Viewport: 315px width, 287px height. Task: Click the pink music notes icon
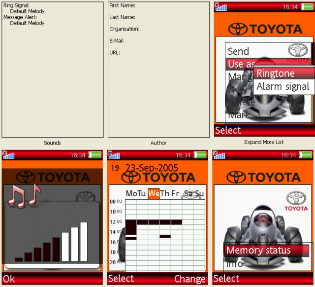[25, 196]
